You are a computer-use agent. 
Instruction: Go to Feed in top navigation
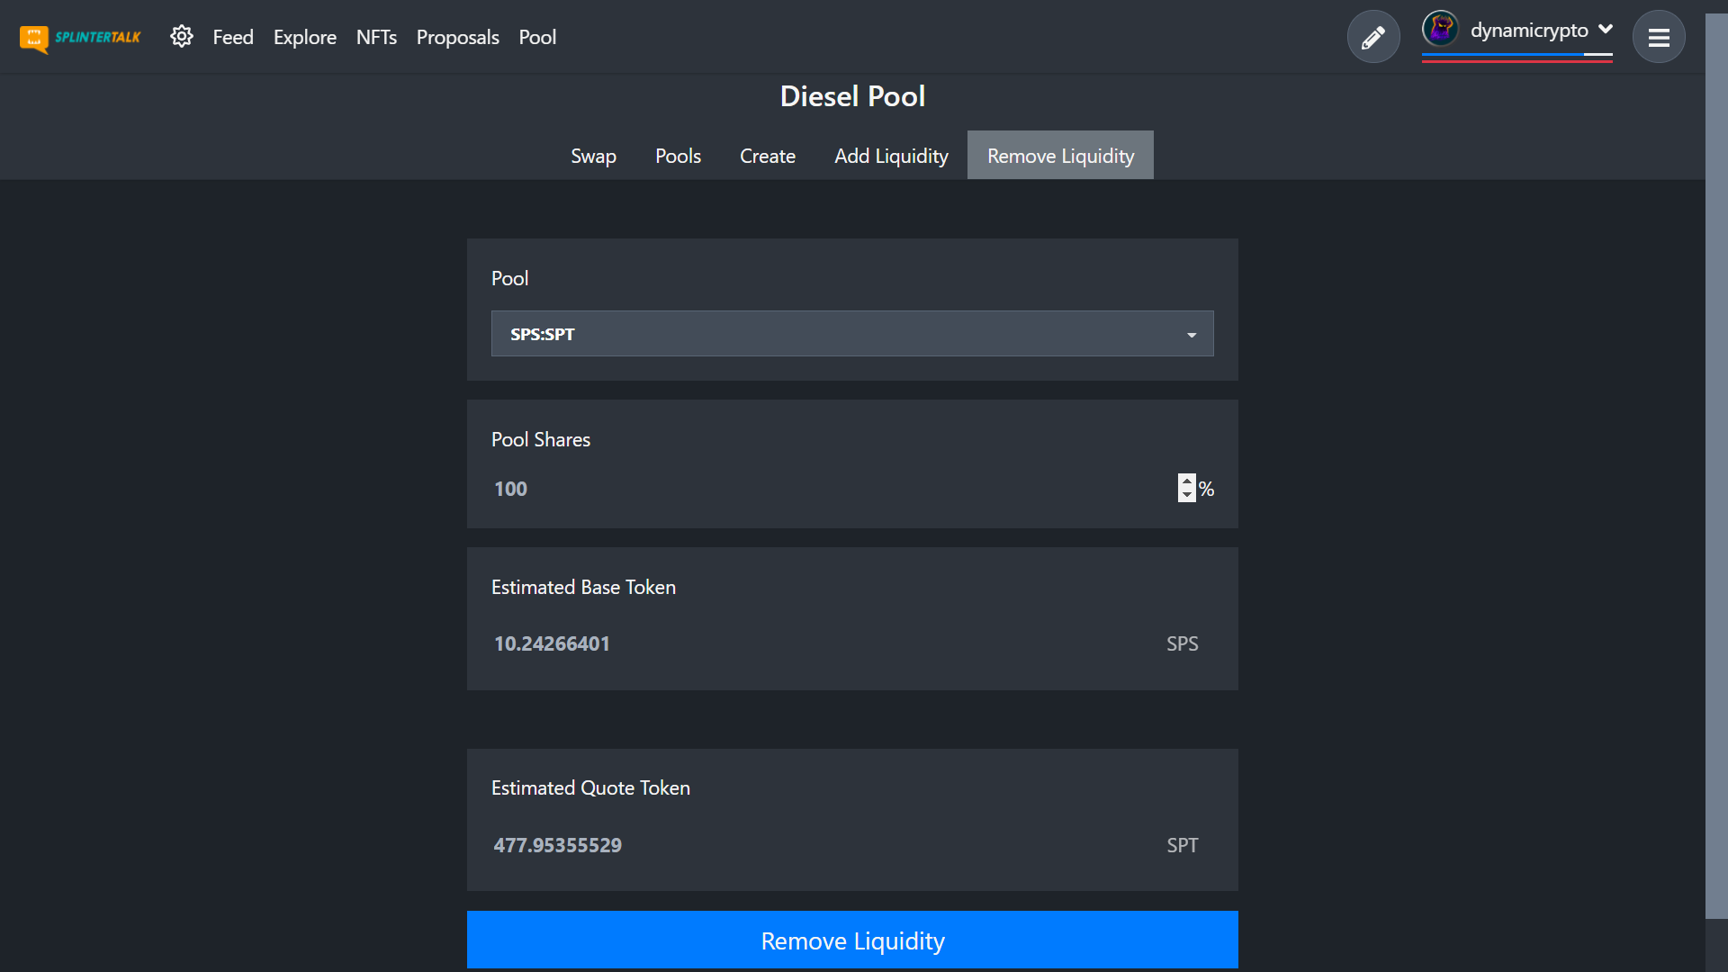tap(233, 37)
